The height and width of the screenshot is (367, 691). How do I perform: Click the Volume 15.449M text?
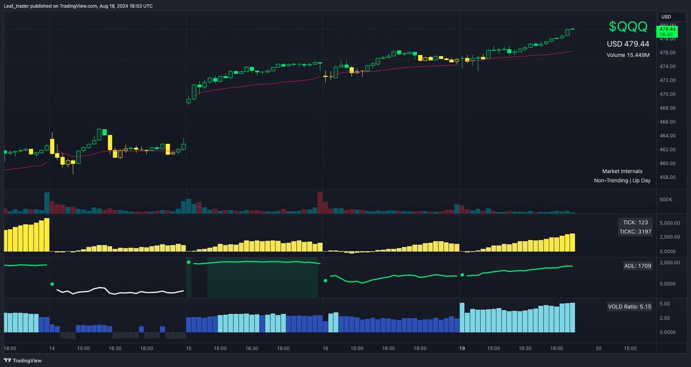click(x=628, y=55)
